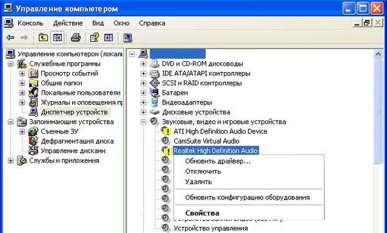The image size is (387, 233).
Task: Expand Службы и приложения node
Action: (10, 160)
